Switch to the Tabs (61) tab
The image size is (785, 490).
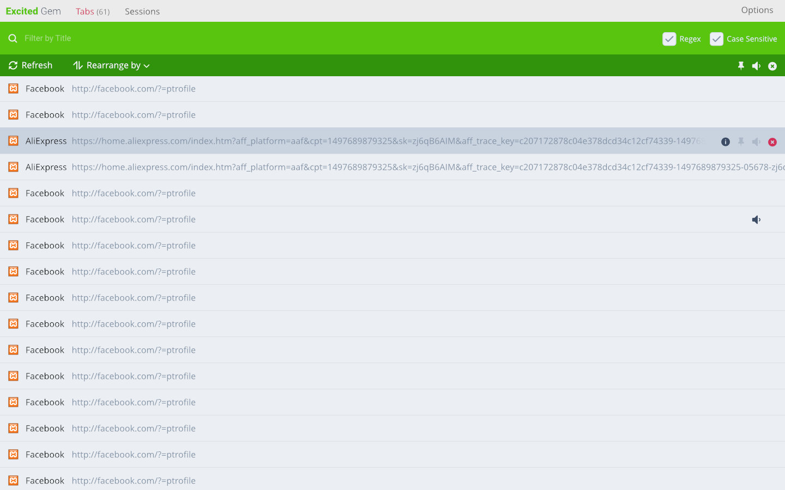(93, 11)
